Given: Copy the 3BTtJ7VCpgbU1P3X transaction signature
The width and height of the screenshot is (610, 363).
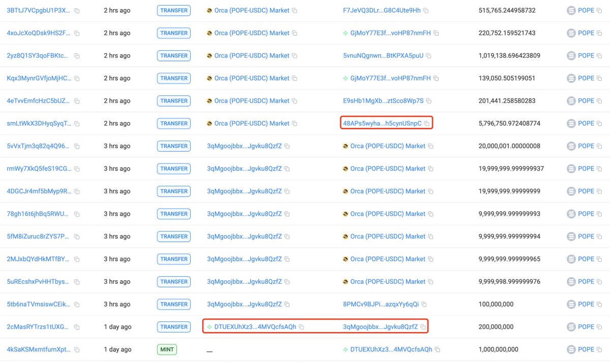Looking at the screenshot, I should pos(77,10).
